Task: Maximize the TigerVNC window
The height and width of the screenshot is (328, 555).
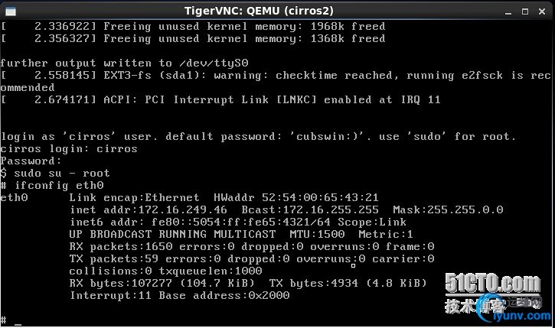Action: click(525, 11)
